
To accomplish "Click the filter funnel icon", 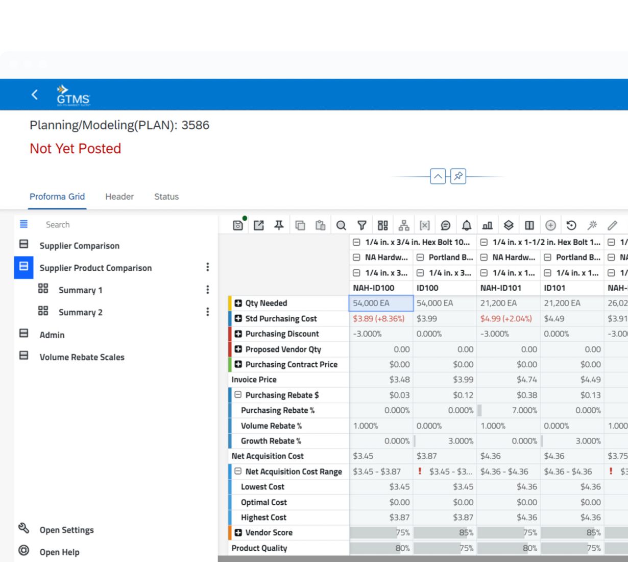I will point(362,225).
